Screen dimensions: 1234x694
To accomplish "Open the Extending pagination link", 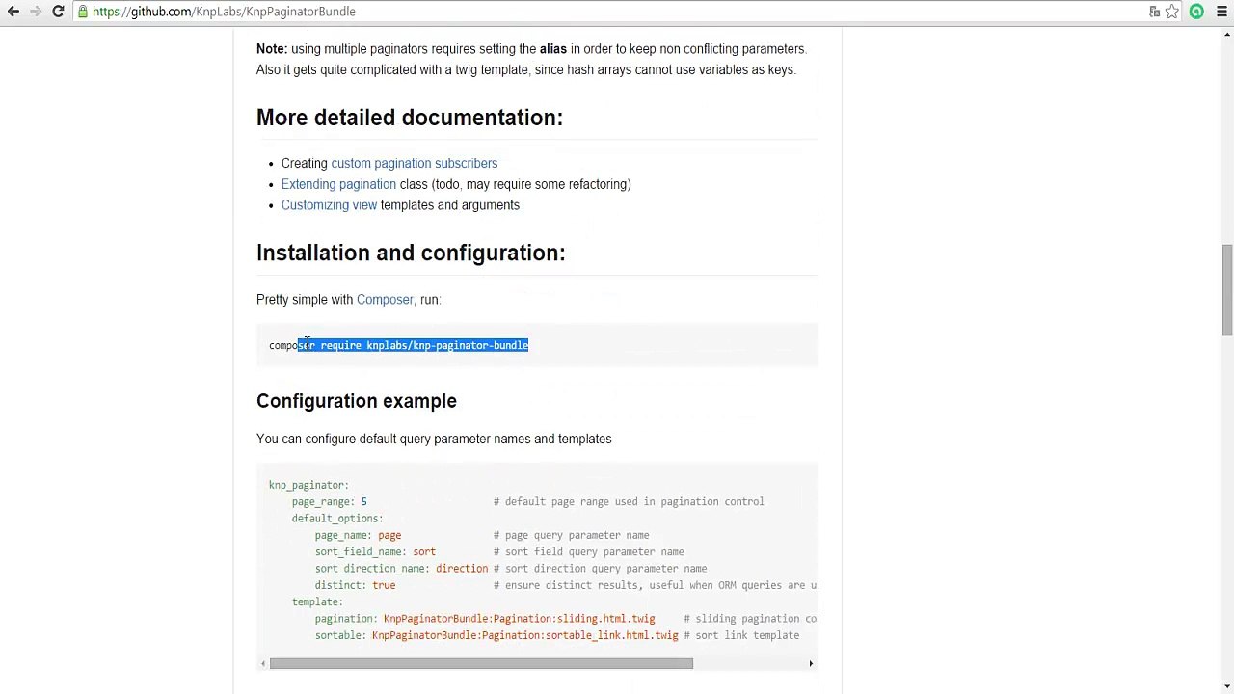I will [338, 184].
